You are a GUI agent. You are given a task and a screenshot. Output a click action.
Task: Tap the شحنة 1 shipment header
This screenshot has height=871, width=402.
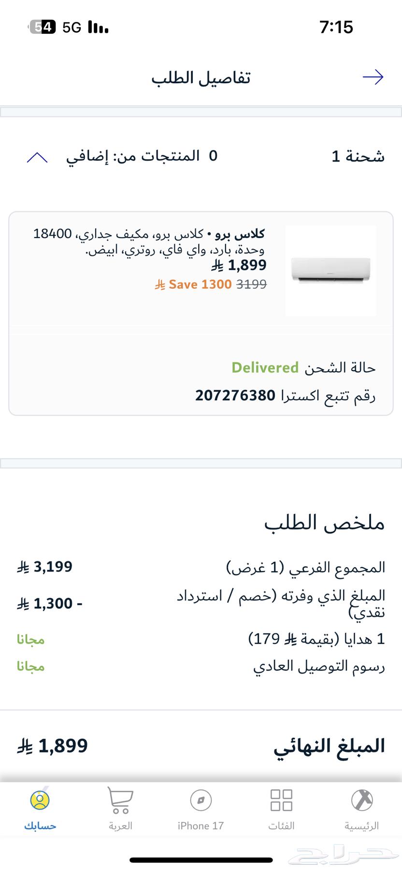[x=358, y=156]
